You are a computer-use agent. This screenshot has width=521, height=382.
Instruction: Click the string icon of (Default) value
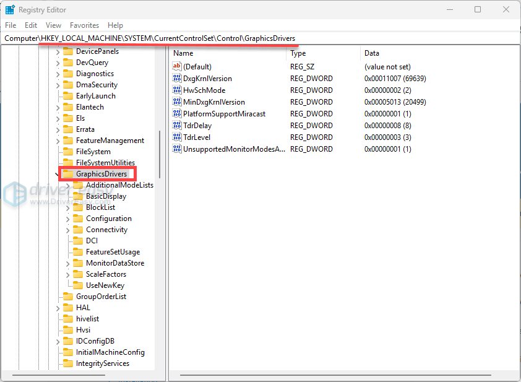pos(177,67)
